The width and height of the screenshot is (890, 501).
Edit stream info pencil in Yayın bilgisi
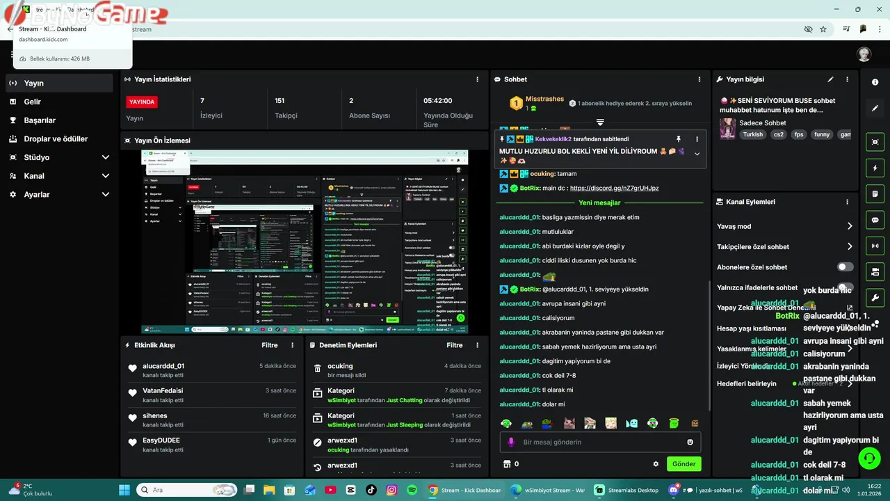(x=830, y=79)
